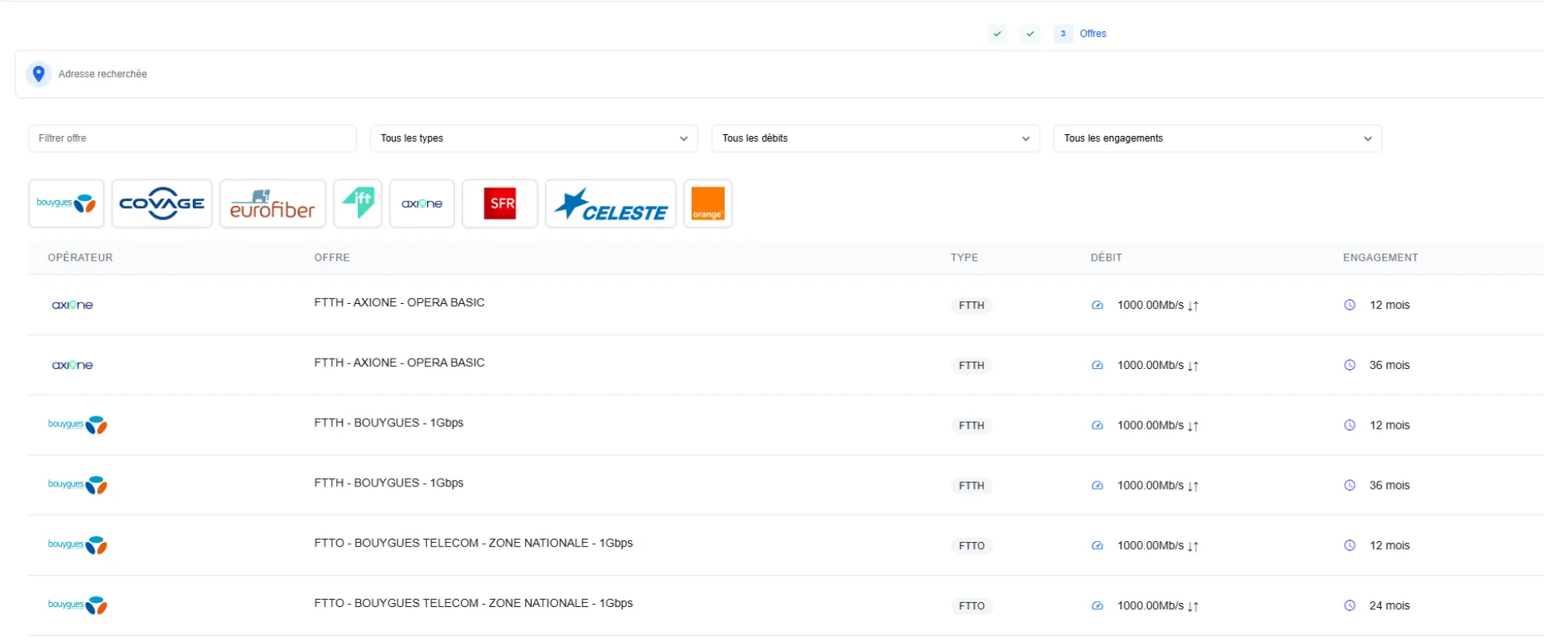1544x640 pixels.
Task: Click 1000.00Mb/s value in FTTO 12 mois row
Action: pyautogui.click(x=1151, y=545)
